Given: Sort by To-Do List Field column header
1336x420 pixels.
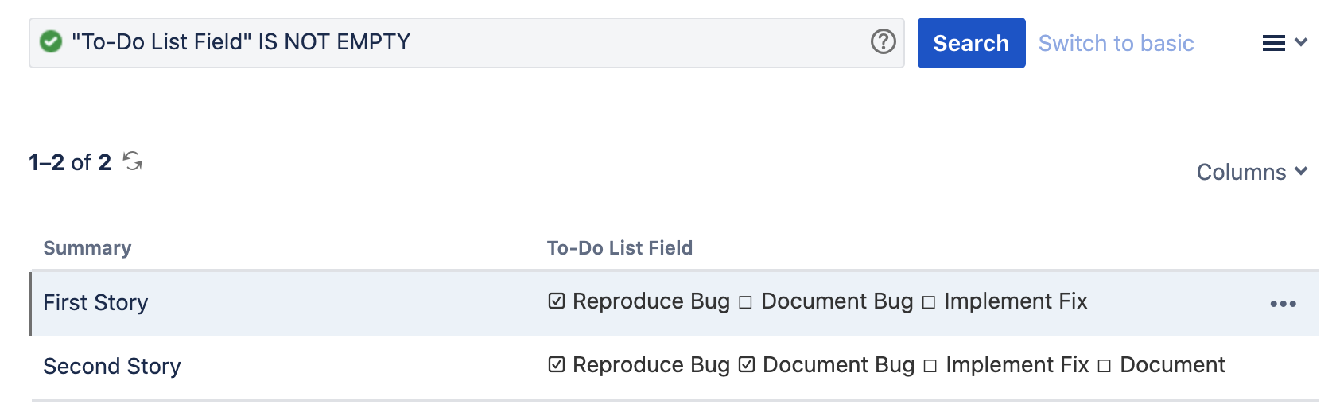Looking at the screenshot, I should click(619, 248).
